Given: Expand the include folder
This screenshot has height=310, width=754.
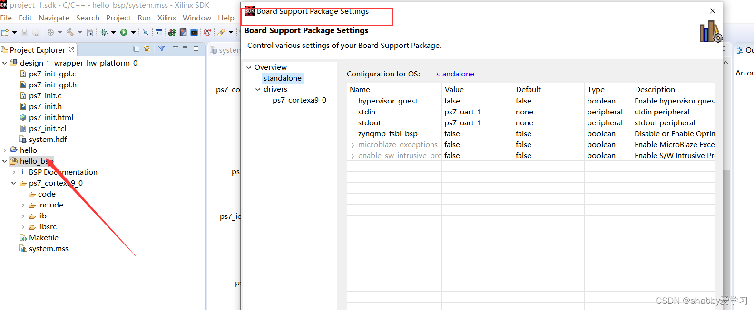Looking at the screenshot, I should click(23, 205).
